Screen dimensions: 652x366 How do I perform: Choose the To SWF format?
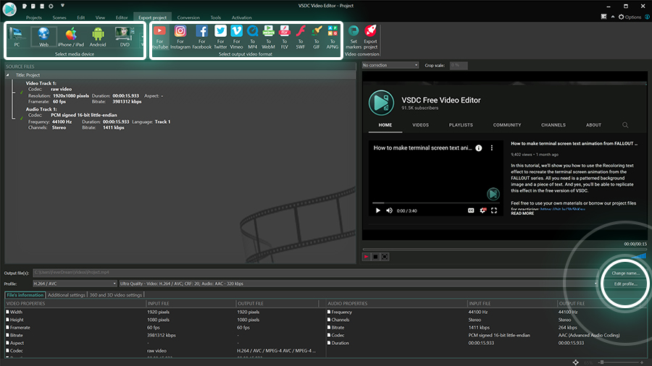[300, 37]
